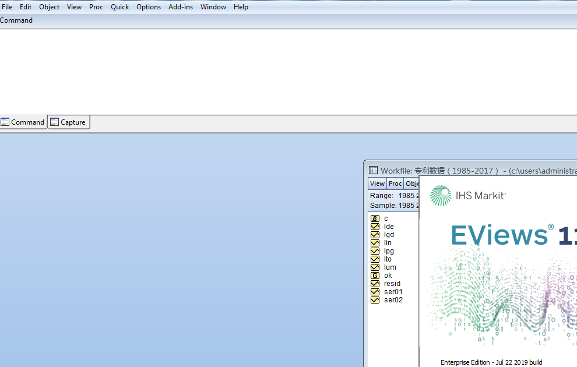Select the coefficient vector c icon

click(375, 218)
